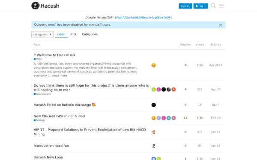Click 224 views count
The image size is (257, 160).
click(x=200, y=90)
